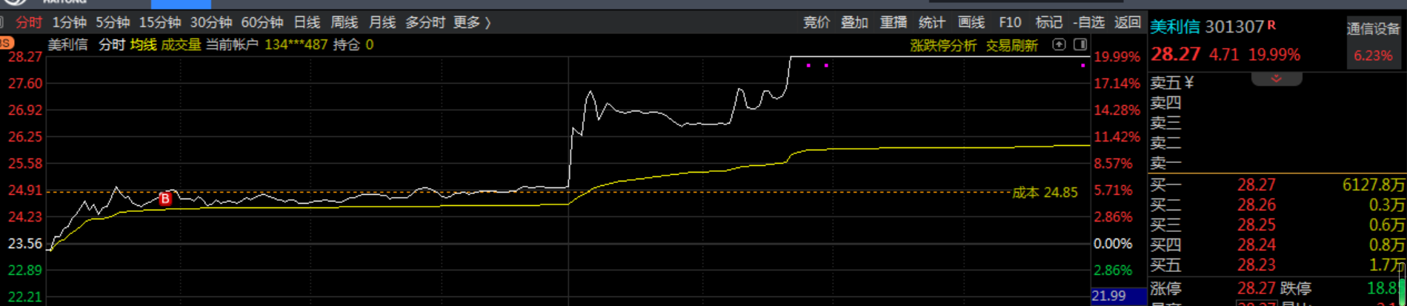Expand the 更多 more periods menu
The image size is (1407, 306).
tap(472, 22)
